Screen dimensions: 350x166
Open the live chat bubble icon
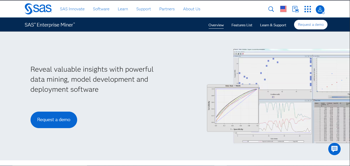(334, 149)
